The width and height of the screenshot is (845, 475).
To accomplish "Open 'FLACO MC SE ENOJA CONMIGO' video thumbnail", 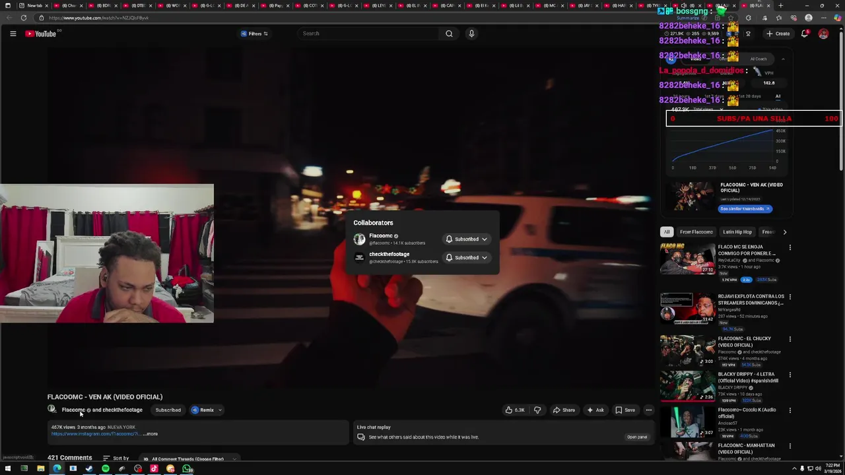I will coord(687,259).
